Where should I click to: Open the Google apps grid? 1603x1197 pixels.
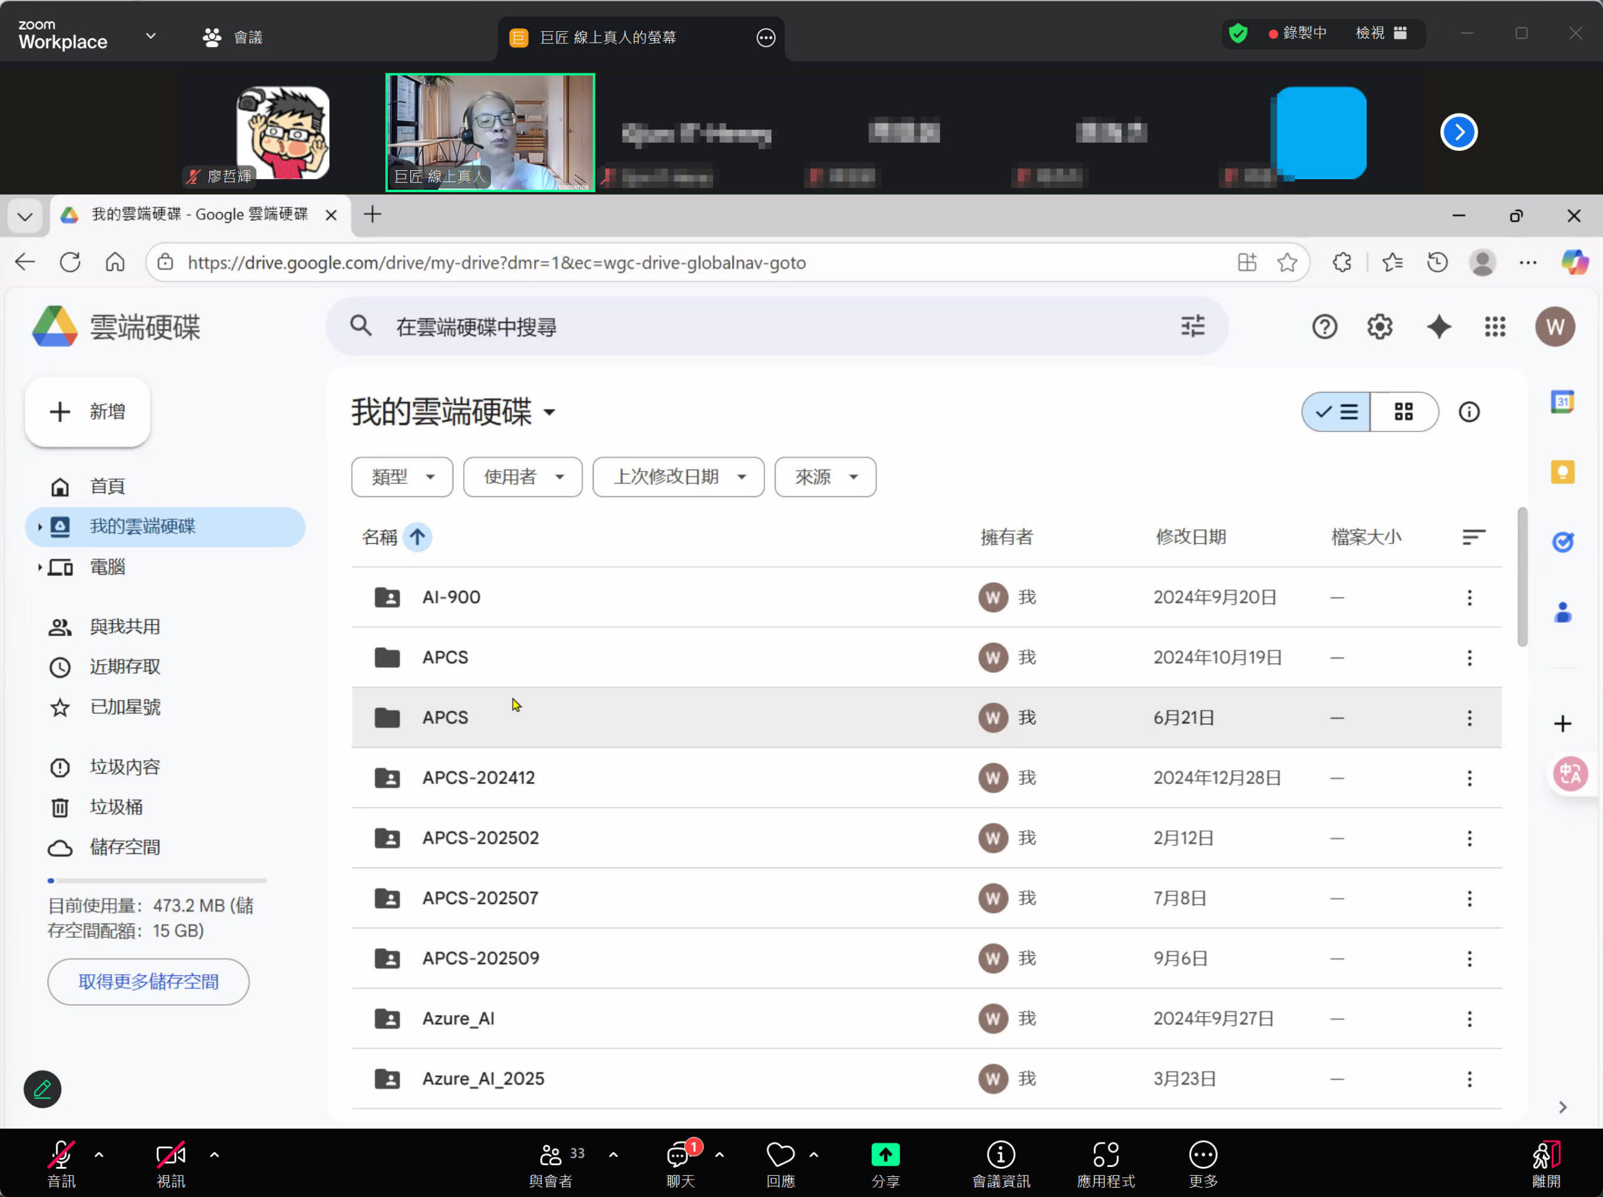1495,327
